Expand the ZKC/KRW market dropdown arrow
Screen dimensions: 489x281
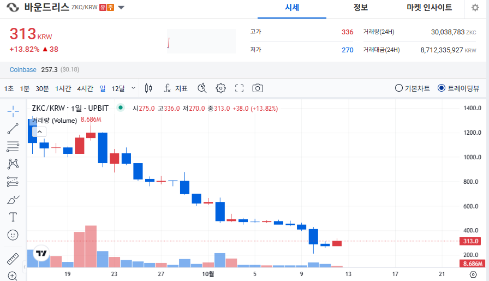121,8
